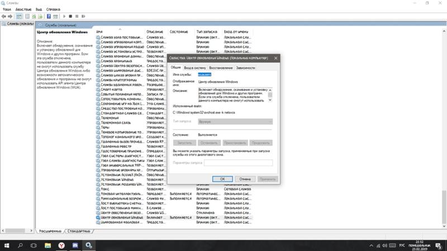
Task: Start the service with the toolbar play icon
Action: tap(64, 17)
